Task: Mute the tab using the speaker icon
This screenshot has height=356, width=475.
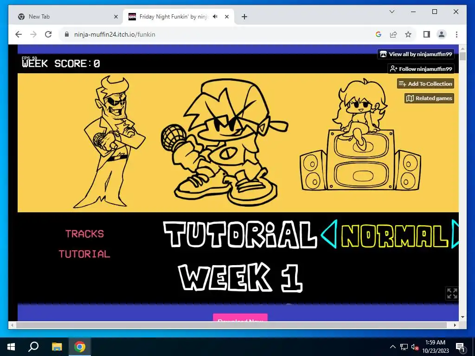Action: click(215, 17)
